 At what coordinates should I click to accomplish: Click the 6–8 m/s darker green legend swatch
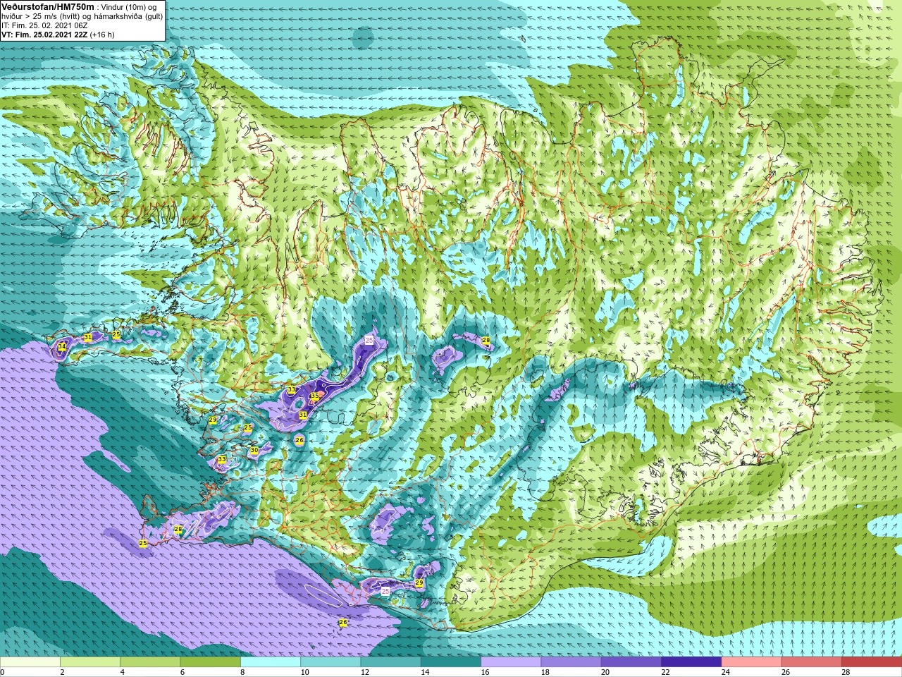(x=211, y=662)
